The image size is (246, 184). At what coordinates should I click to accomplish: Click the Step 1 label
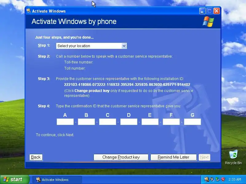click(44, 45)
